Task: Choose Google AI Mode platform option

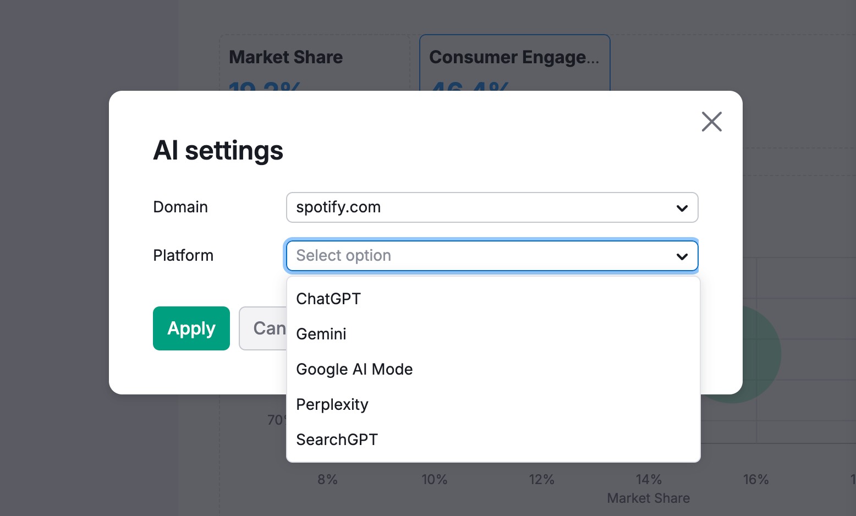Action: click(354, 369)
